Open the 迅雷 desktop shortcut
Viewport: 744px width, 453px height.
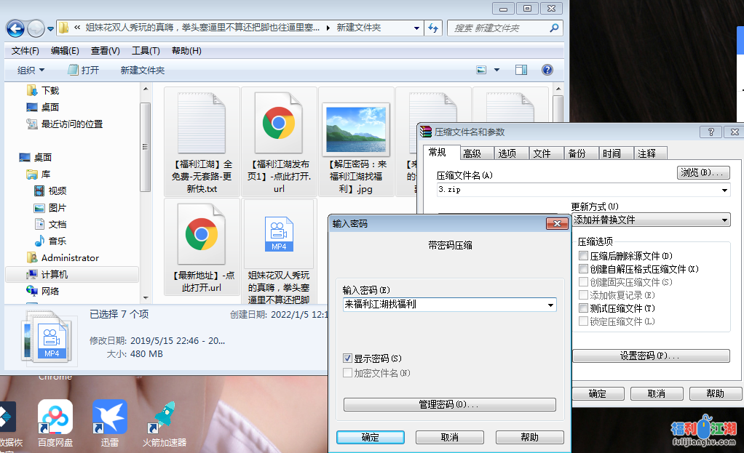pos(110,418)
